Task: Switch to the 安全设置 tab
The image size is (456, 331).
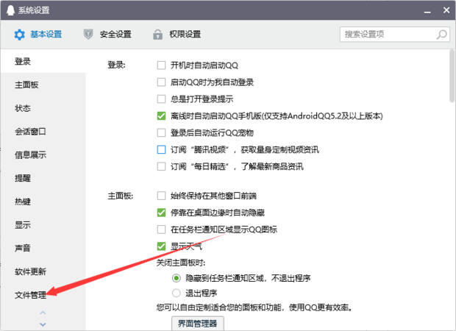Action: [107, 35]
